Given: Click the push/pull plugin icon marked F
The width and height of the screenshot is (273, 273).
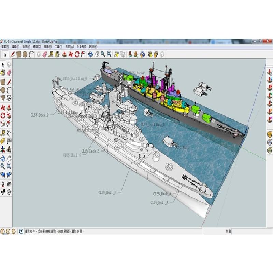Looking at the screenshot, I should pos(270,119).
